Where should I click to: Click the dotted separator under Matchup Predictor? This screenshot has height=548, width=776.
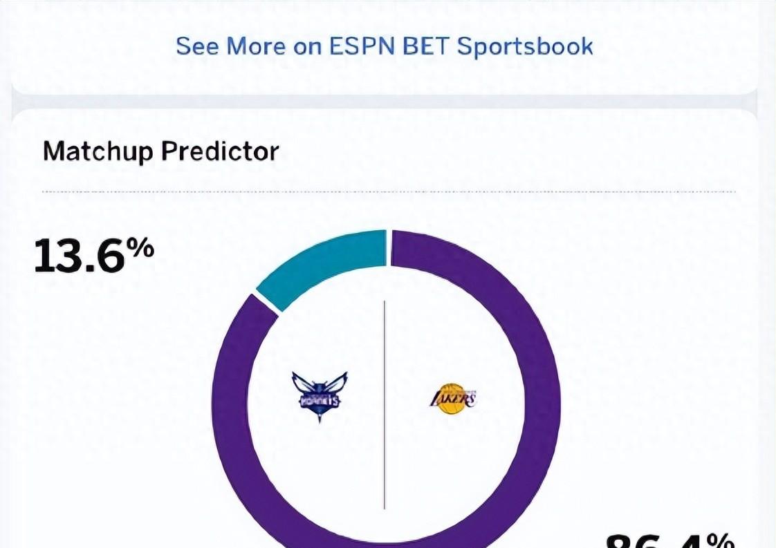[389, 191]
